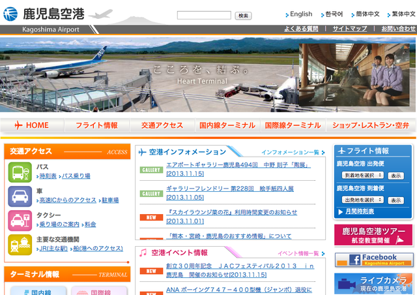The width and height of the screenshot is (417, 295).
Task: Open taxi 乗り場のご案内 link
Action: click(59, 225)
